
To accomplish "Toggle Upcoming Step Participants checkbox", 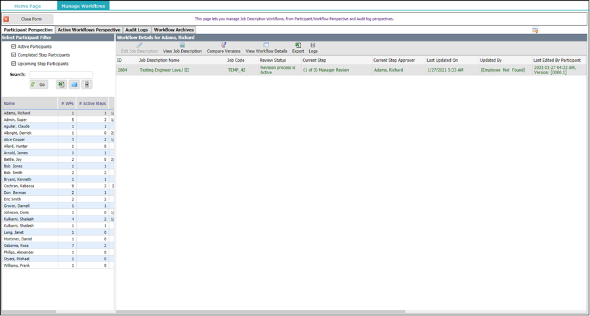I will [x=14, y=64].
